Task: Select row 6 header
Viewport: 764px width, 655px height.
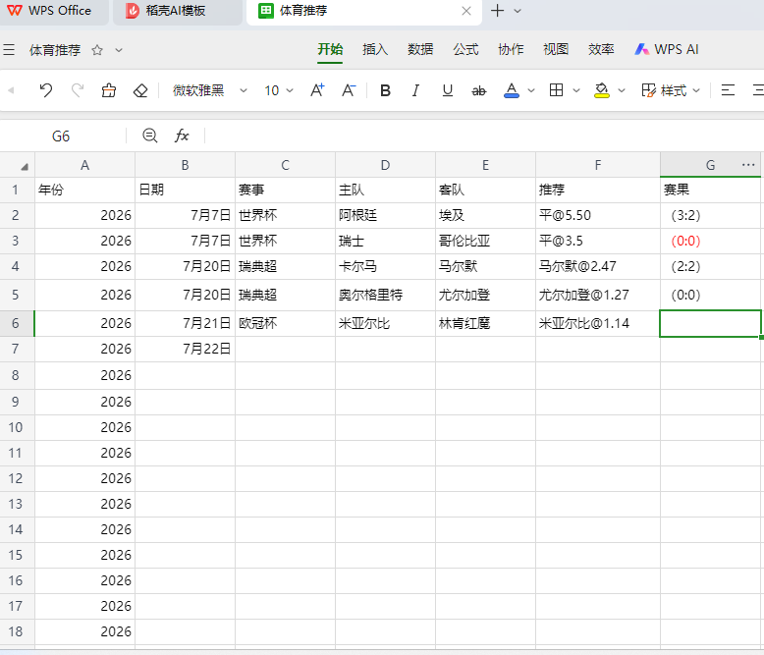Action: pos(17,324)
